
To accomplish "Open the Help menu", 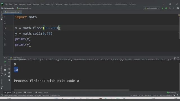I will (x=66, y=4).
